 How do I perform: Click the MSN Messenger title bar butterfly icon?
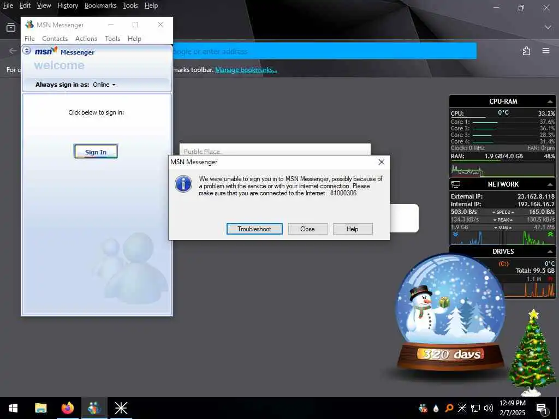pos(29,25)
